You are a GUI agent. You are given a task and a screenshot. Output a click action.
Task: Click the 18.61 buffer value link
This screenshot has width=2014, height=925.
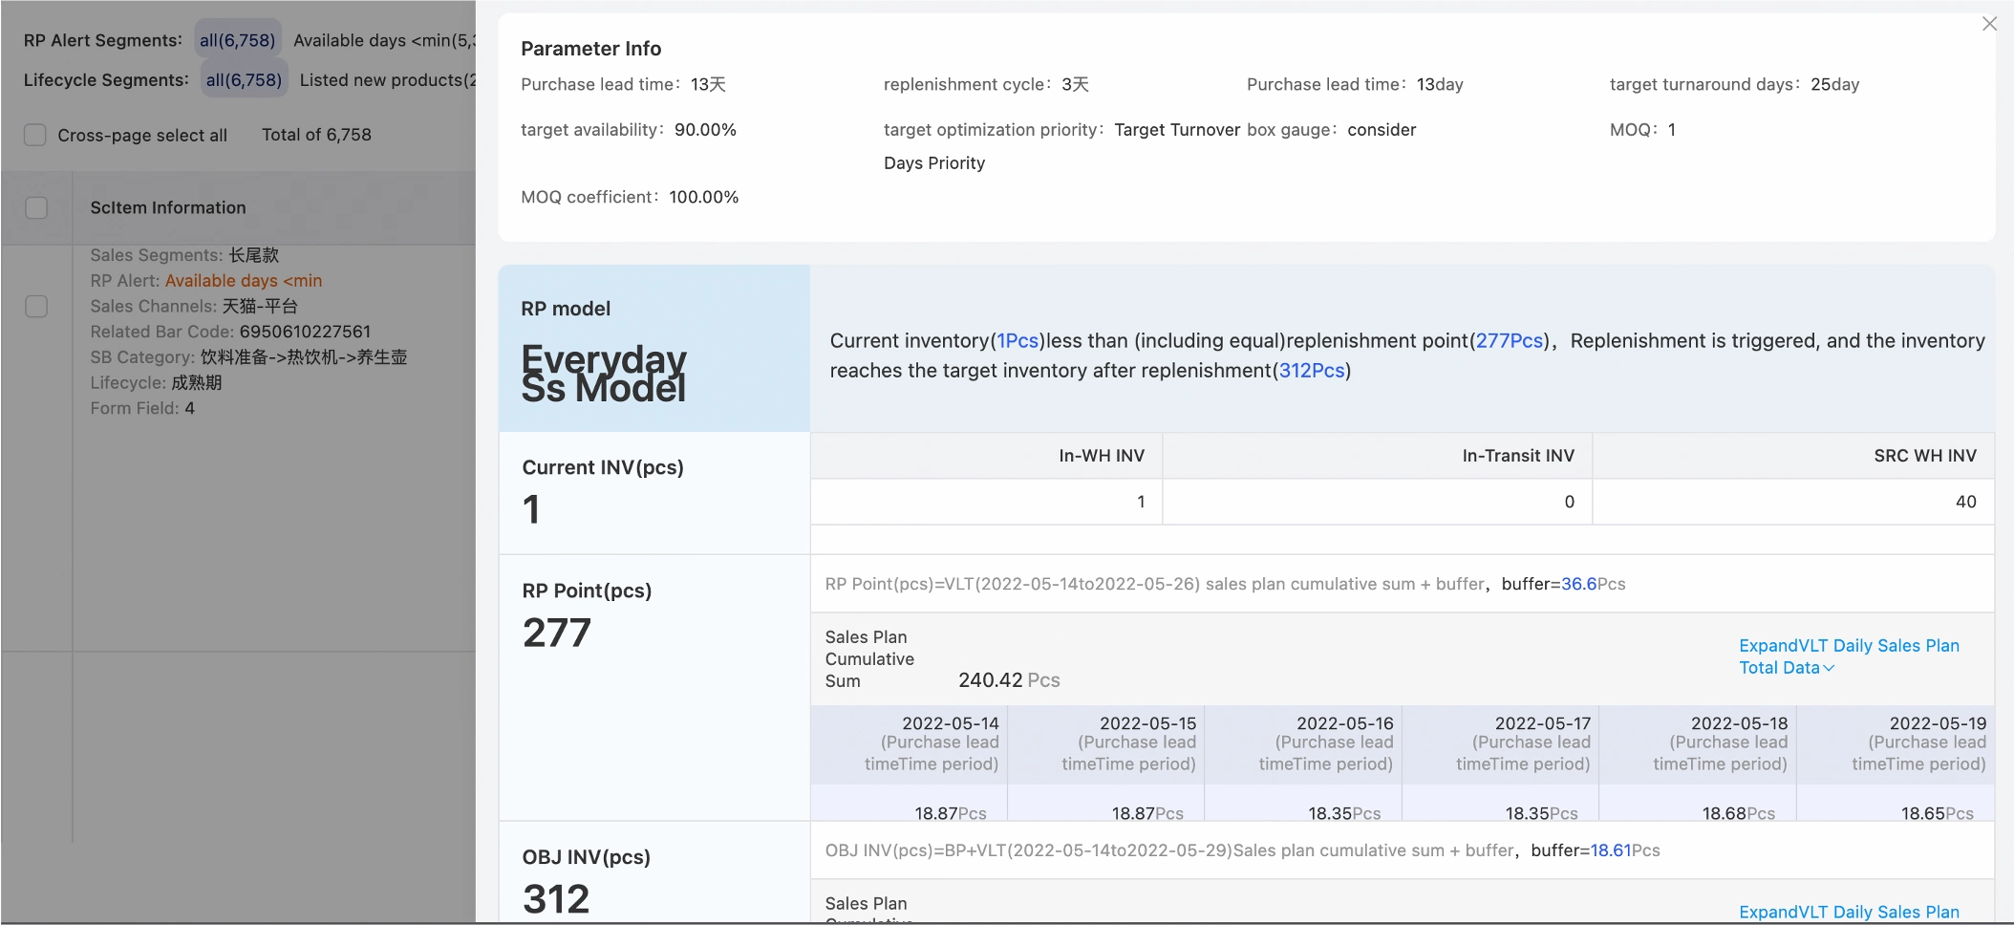click(1610, 850)
